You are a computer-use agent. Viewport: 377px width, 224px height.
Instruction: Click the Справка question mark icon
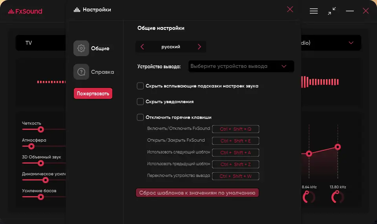point(81,72)
